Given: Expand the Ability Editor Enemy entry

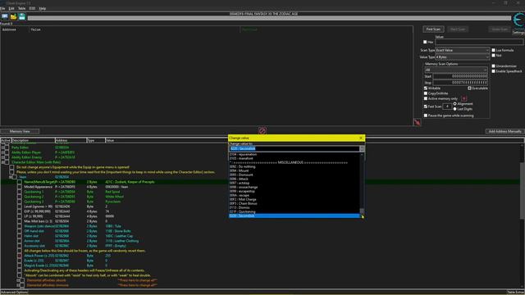Looking at the screenshot, I should point(2,157).
